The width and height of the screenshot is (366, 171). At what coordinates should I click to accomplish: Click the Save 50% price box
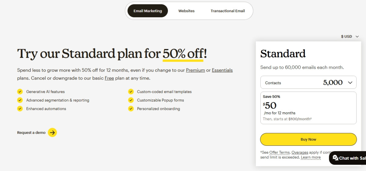(x=308, y=108)
